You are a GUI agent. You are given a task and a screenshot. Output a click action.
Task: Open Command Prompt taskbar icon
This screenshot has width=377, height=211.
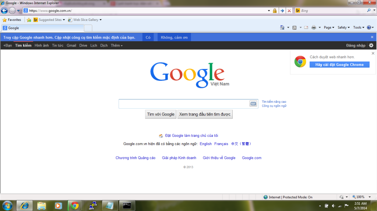[127, 206]
